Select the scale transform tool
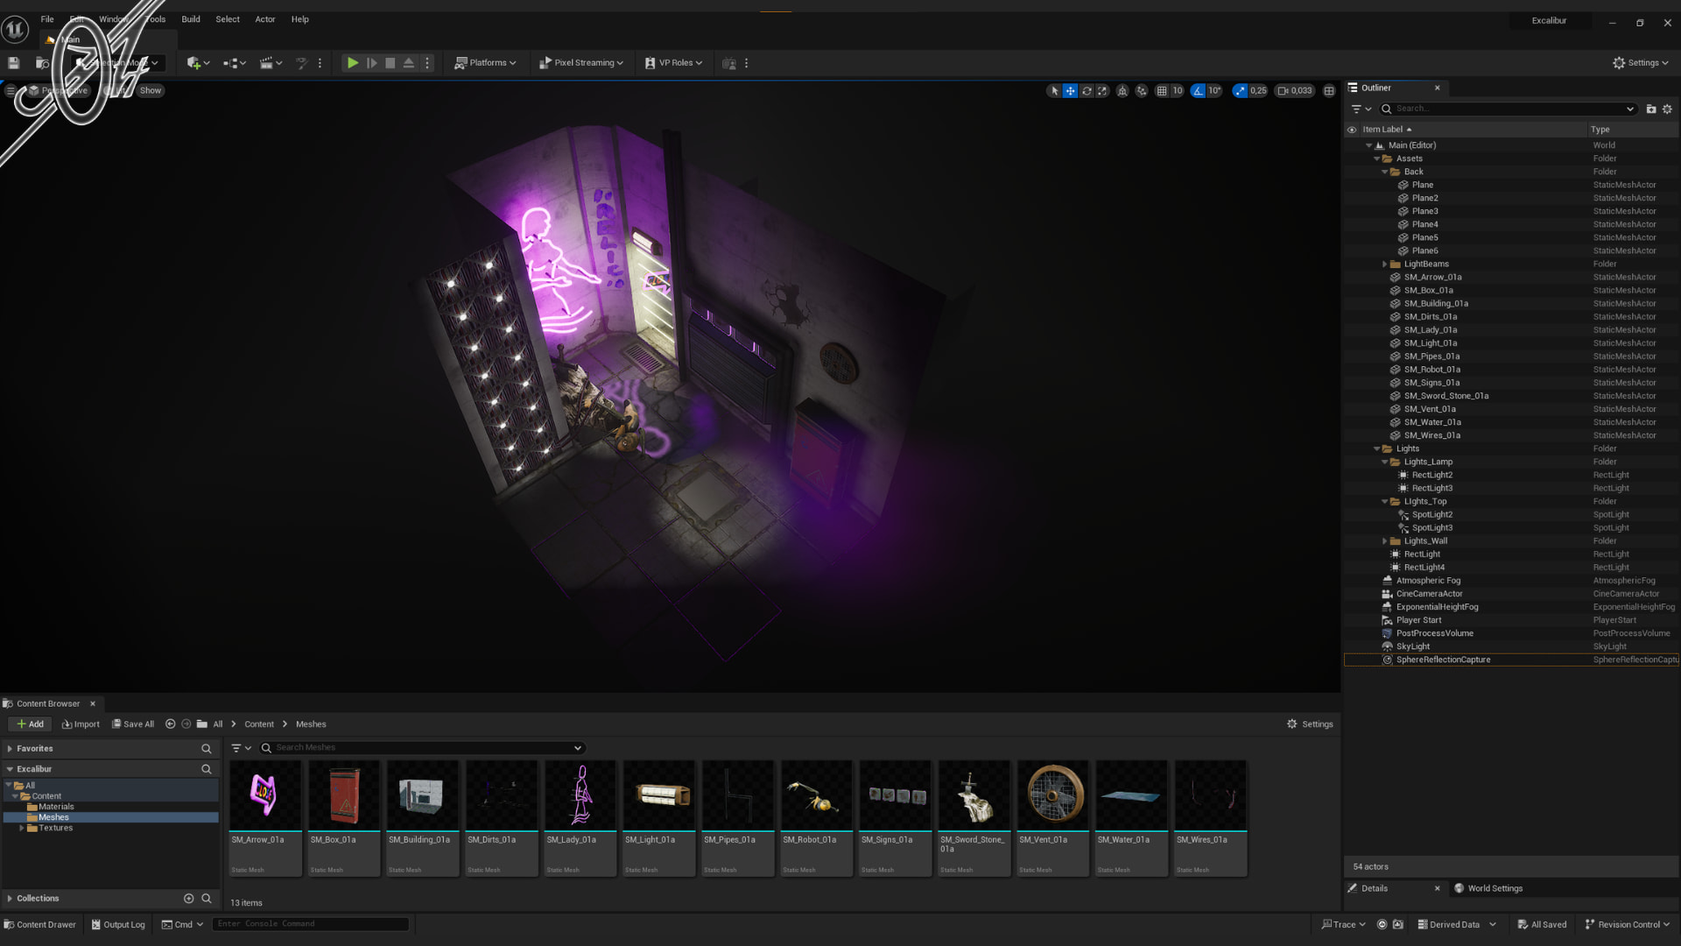The height and width of the screenshot is (946, 1681). point(1102,90)
